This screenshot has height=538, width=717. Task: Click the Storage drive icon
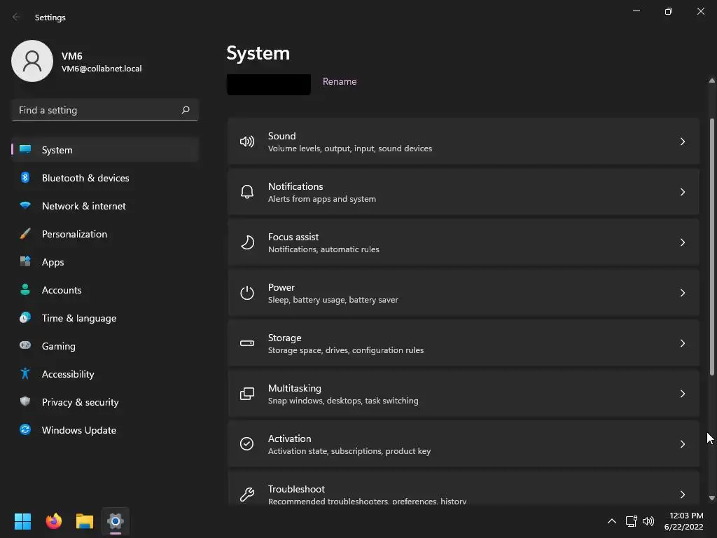(246, 343)
